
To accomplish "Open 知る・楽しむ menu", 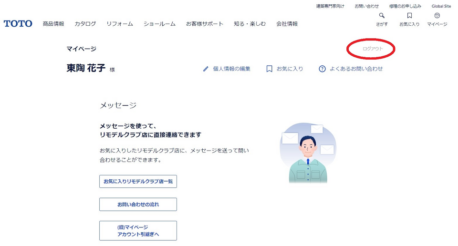I will click(250, 24).
